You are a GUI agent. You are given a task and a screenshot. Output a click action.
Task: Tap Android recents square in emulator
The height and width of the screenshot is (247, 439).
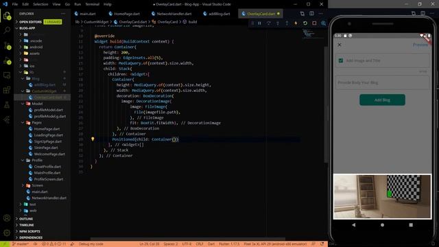[411, 224]
